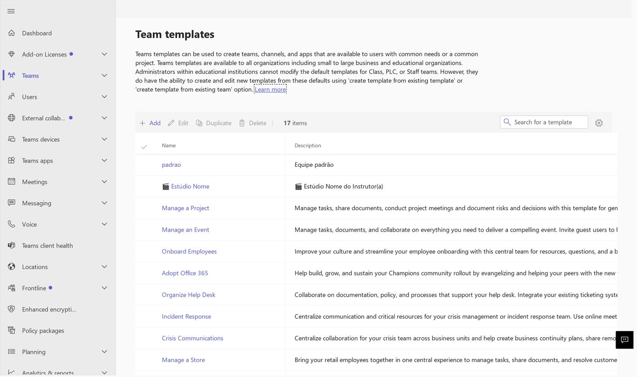Open table column settings gear
Image resolution: width=637 pixels, height=377 pixels.
tap(599, 123)
